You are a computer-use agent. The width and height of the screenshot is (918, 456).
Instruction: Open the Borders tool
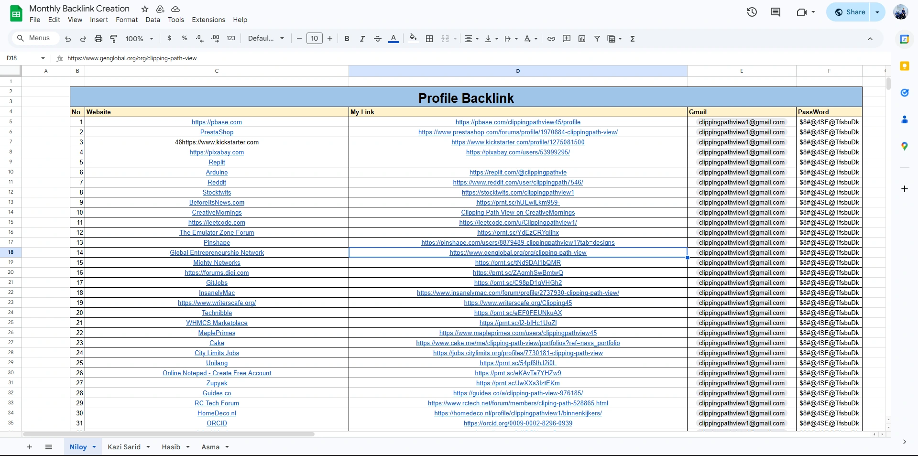[429, 39]
